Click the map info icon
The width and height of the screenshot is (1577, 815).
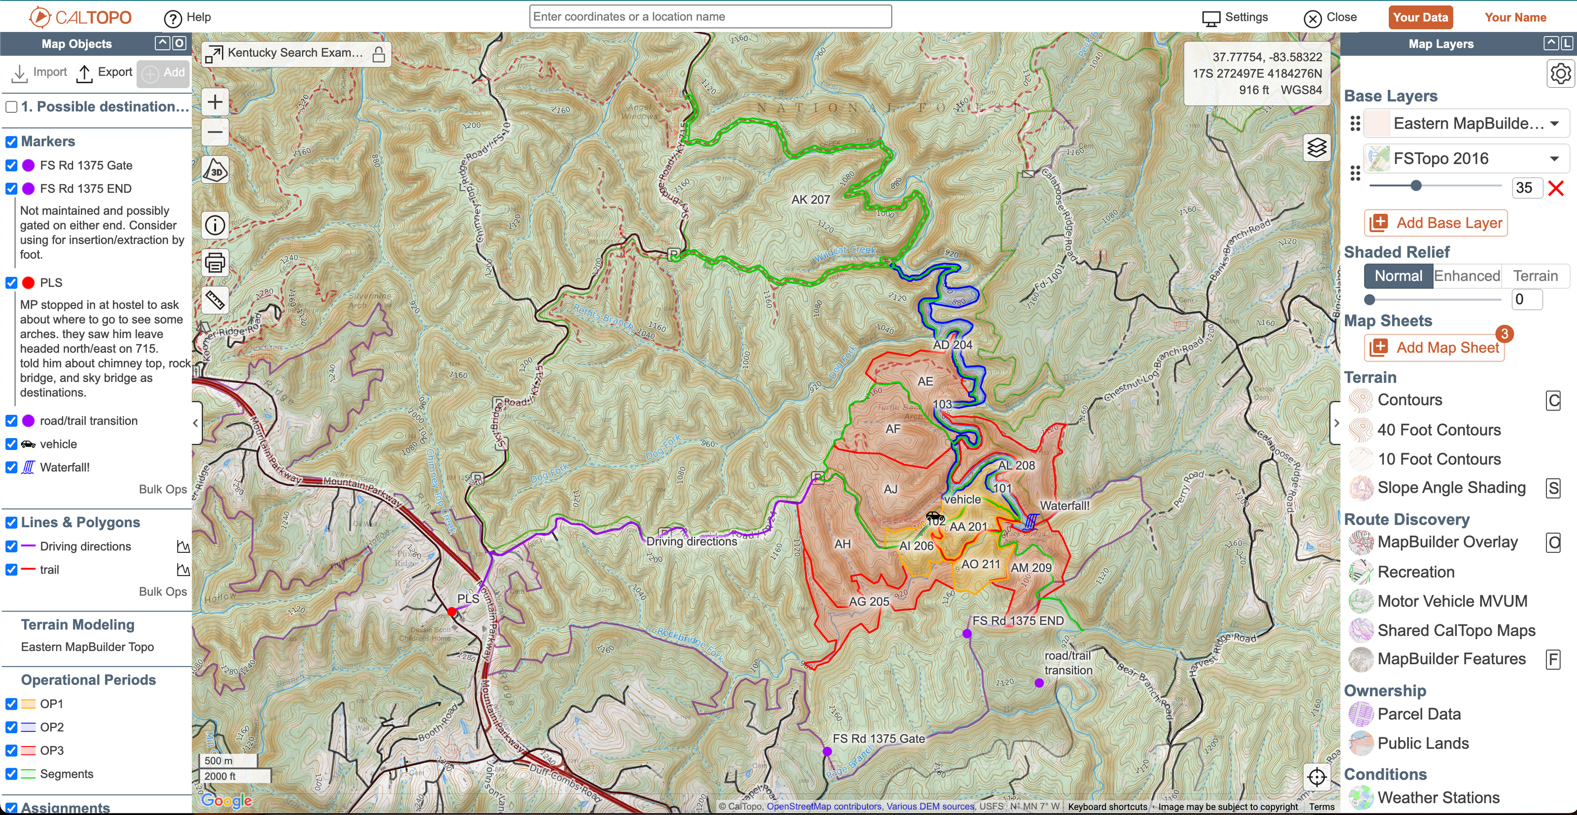(215, 225)
